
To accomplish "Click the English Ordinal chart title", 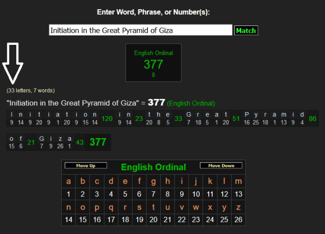I will coord(153,167).
